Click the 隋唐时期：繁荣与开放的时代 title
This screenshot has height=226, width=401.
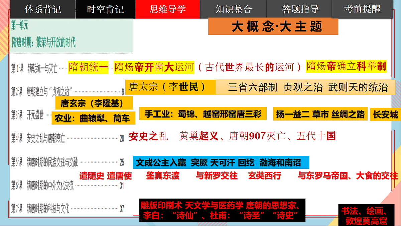pos(43,43)
